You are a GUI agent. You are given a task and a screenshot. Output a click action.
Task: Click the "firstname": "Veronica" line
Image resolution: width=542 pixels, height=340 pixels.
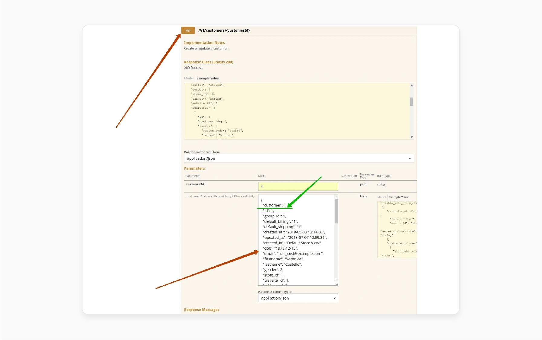[283, 259]
